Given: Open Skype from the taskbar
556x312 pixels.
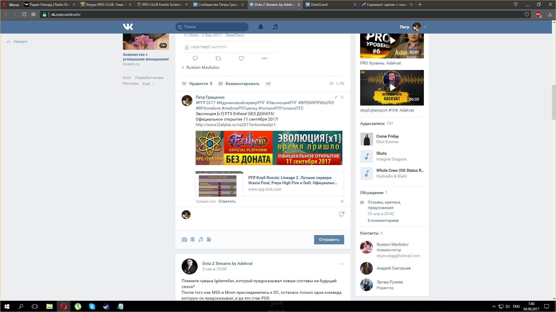Looking at the screenshot, I should pos(92,307).
